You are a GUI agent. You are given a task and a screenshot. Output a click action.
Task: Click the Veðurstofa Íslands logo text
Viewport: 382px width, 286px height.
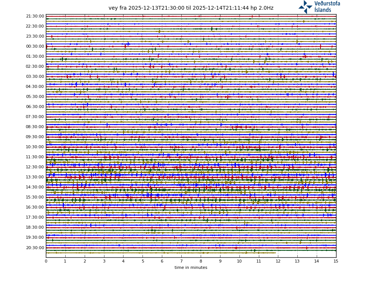327,7
